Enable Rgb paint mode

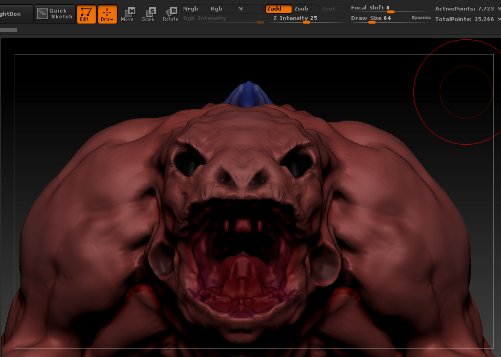222,9
